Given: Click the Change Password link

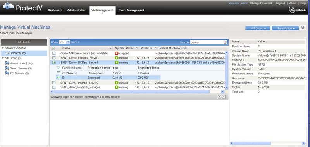Looking at the screenshot, I should click(x=261, y=3).
